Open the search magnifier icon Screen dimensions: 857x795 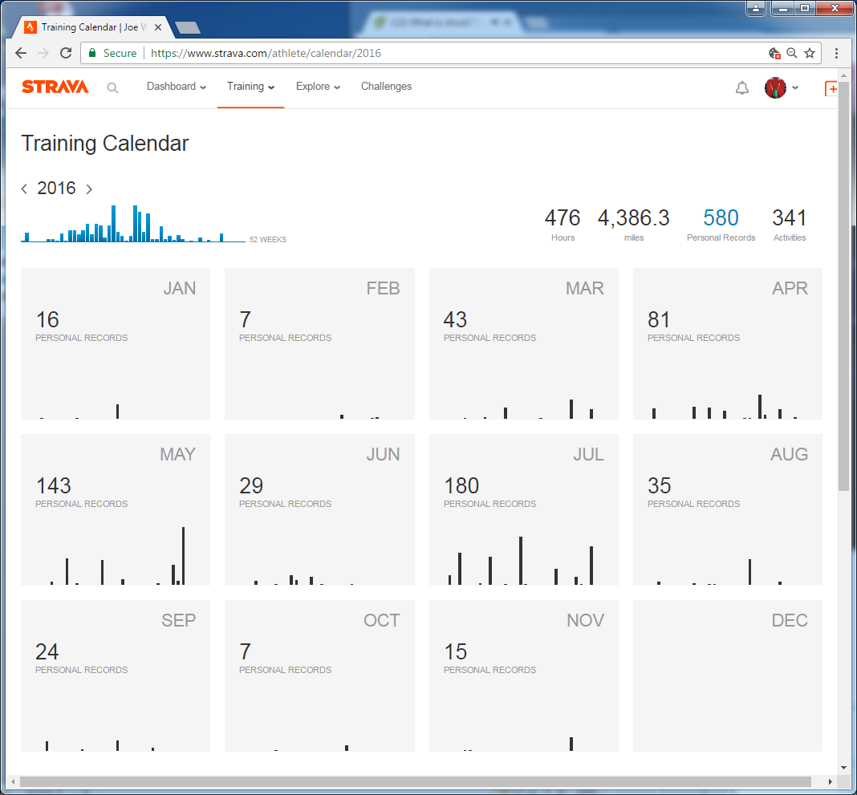click(x=112, y=88)
